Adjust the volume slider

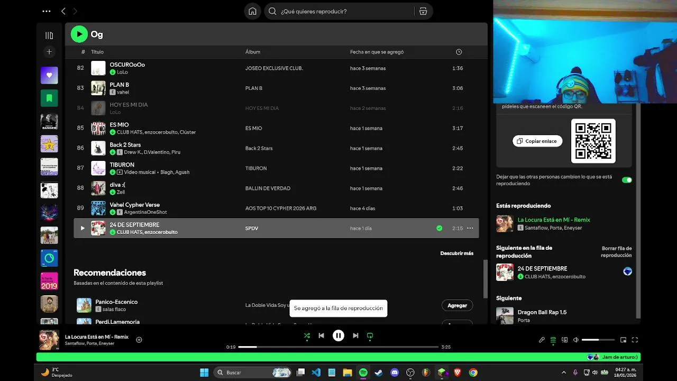598,340
